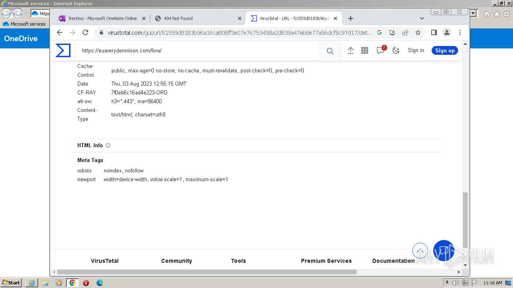Click the search magnifier icon

330,51
